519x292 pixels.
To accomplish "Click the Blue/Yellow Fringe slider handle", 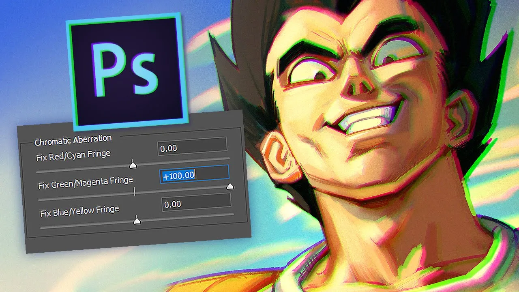I will pos(137,221).
